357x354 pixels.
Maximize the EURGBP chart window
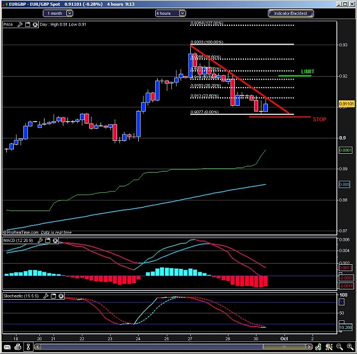[x=345, y=4]
